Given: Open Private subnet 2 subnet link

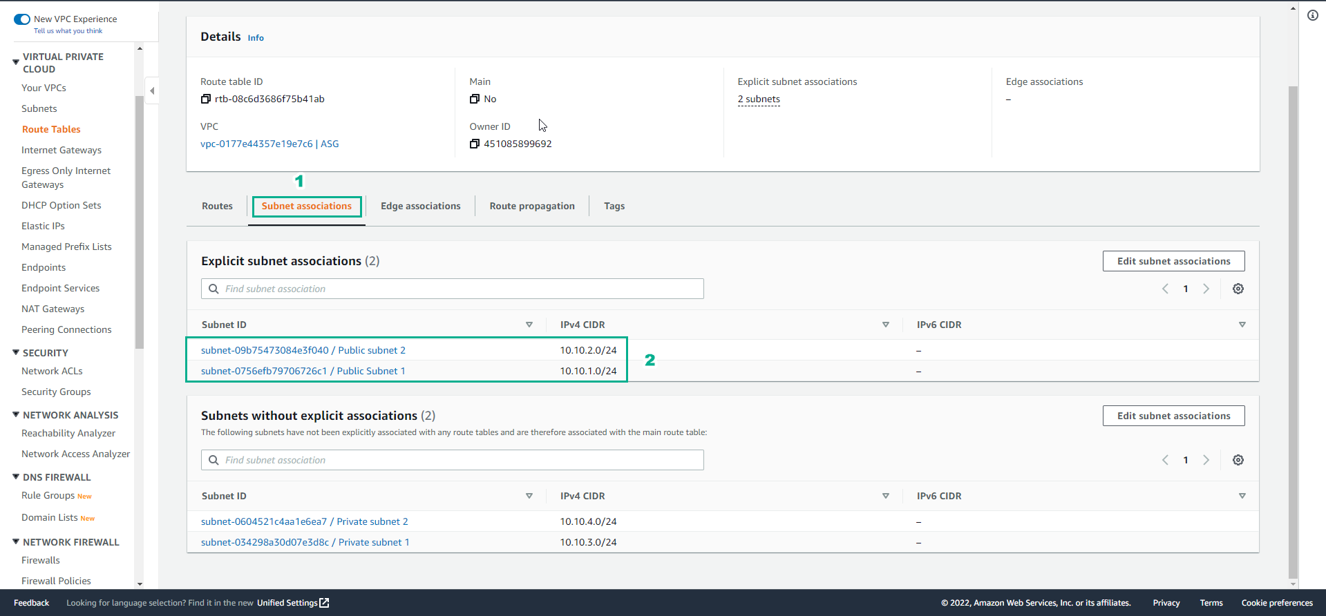Looking at the screenshot, I should point(305,521).
